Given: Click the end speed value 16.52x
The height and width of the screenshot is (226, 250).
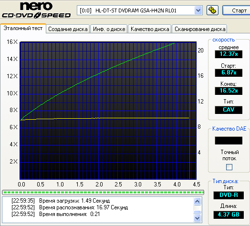Looking at the screenshot, I should pyautogui.click(x=229, y=91).
